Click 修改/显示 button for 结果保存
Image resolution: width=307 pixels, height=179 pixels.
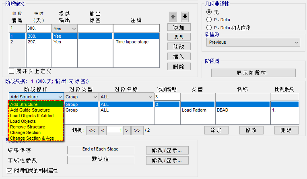pos(167,151)
